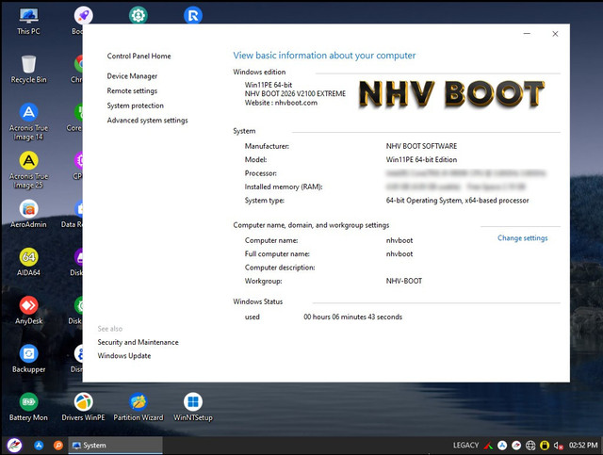Click the green gear desktop icon
This screenshot has width=603, height=455.
coord(139,15)
